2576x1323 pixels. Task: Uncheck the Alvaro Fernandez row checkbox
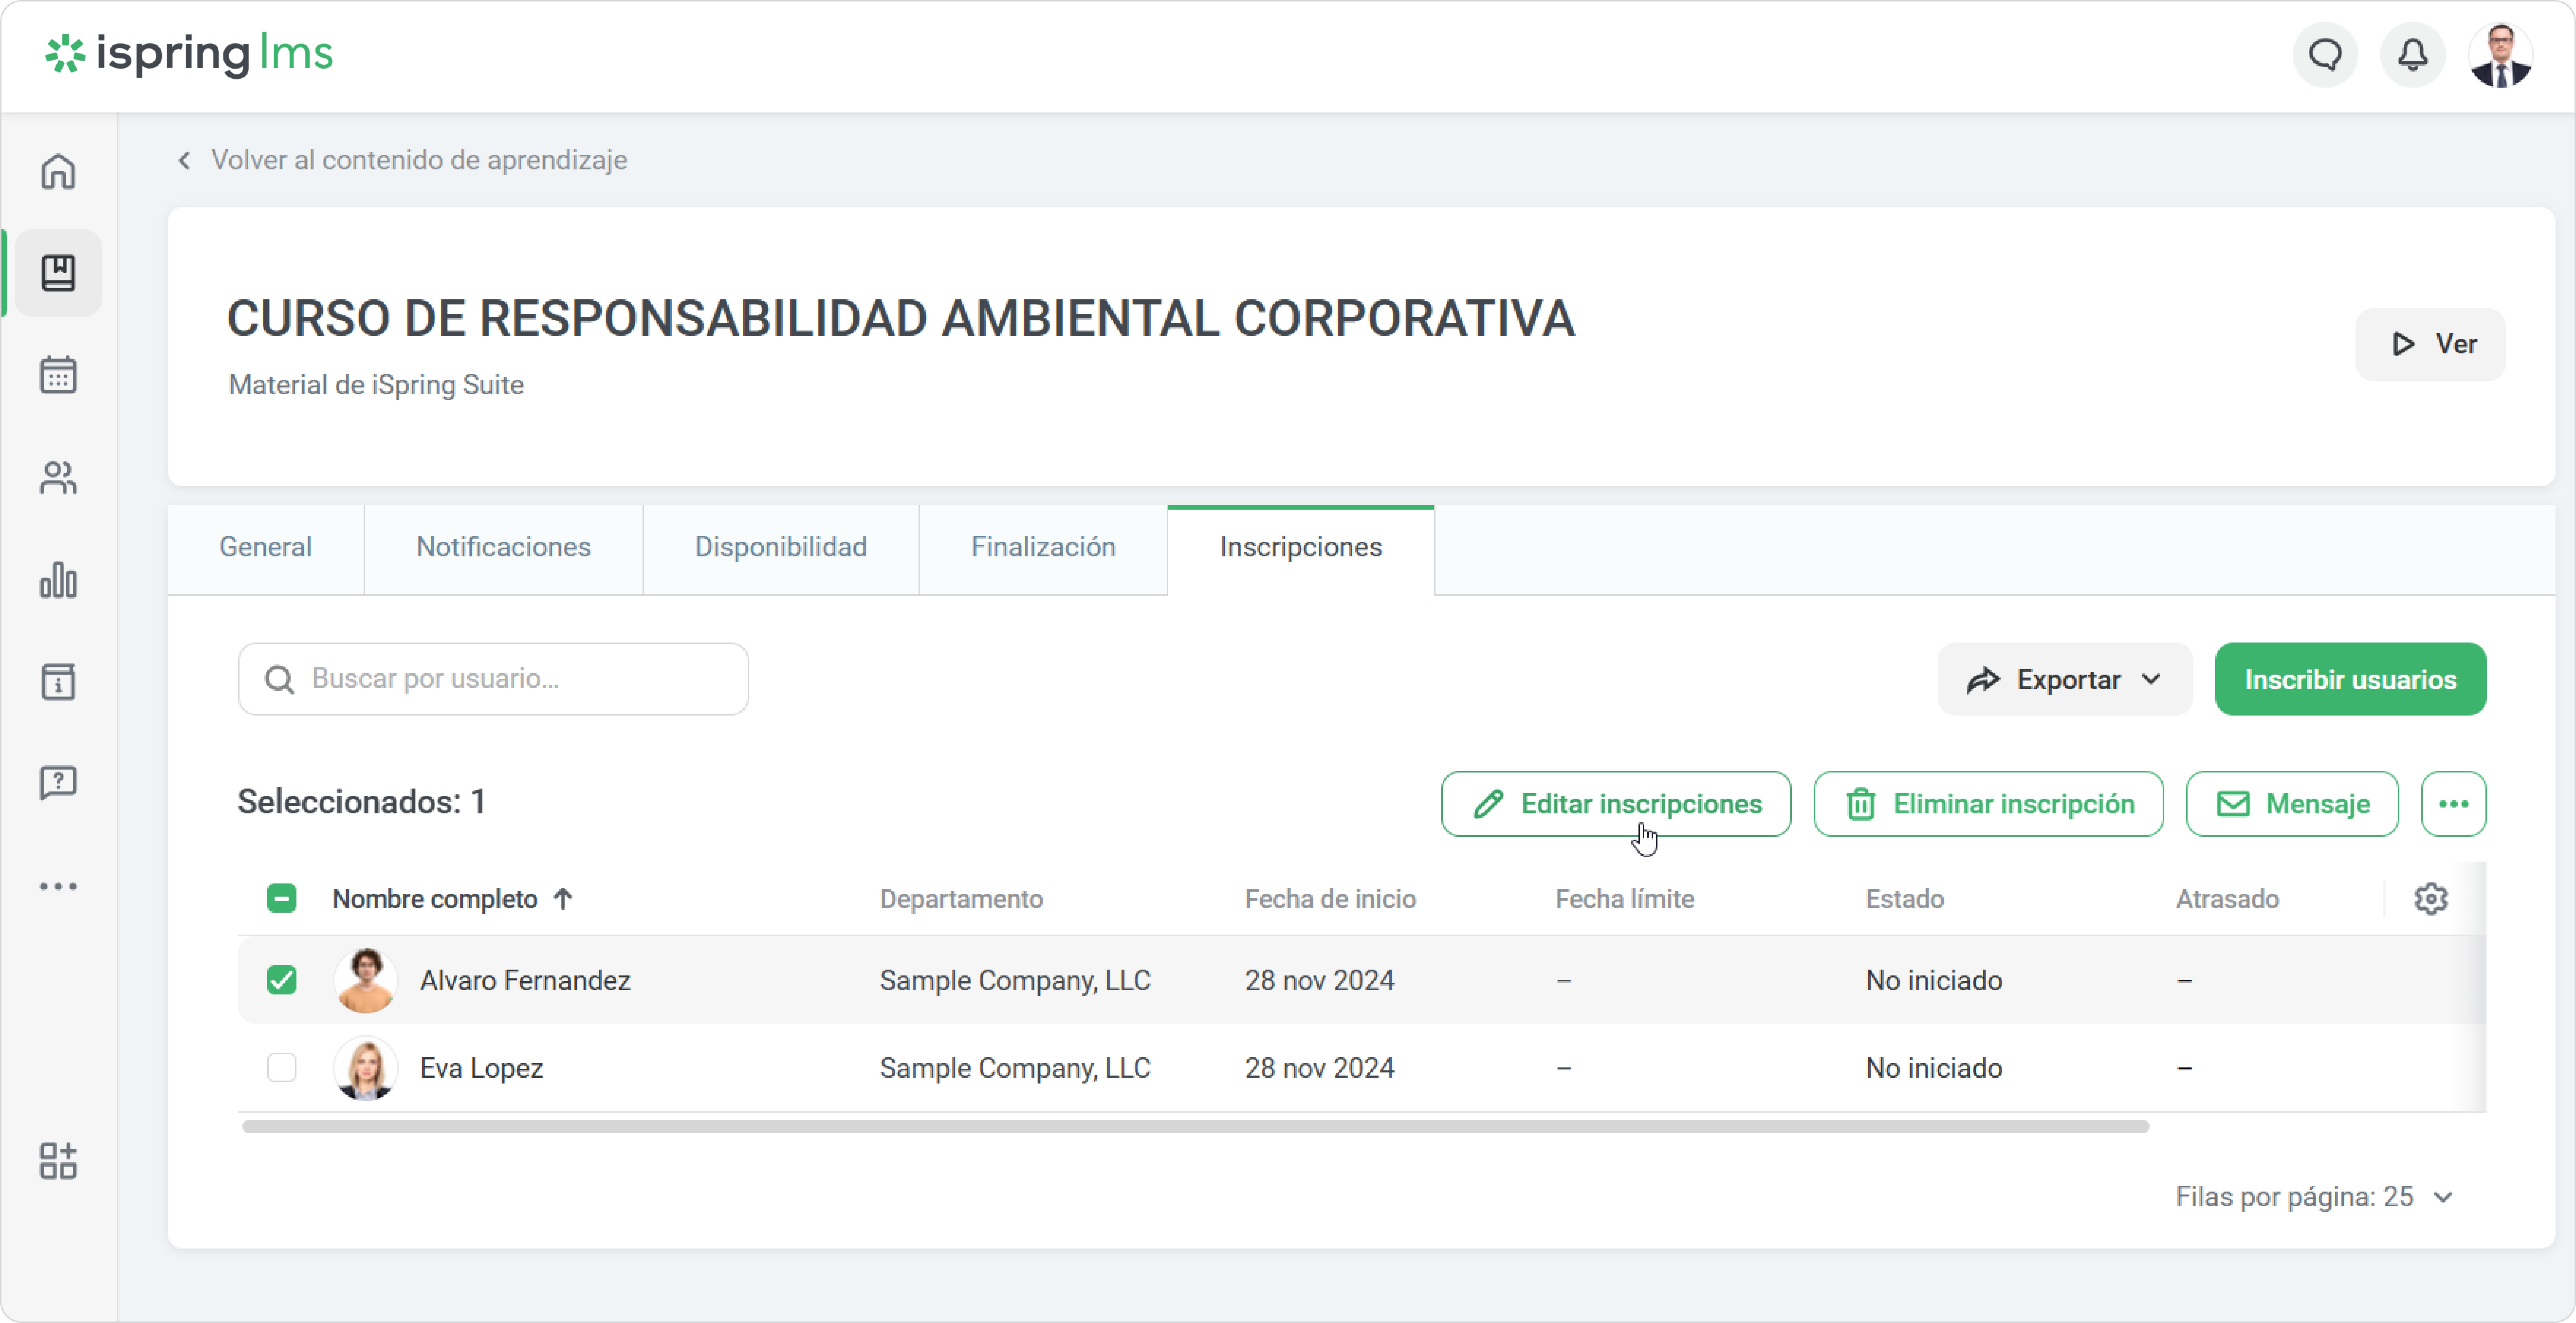pyautogui.click(x=282, y=979)
